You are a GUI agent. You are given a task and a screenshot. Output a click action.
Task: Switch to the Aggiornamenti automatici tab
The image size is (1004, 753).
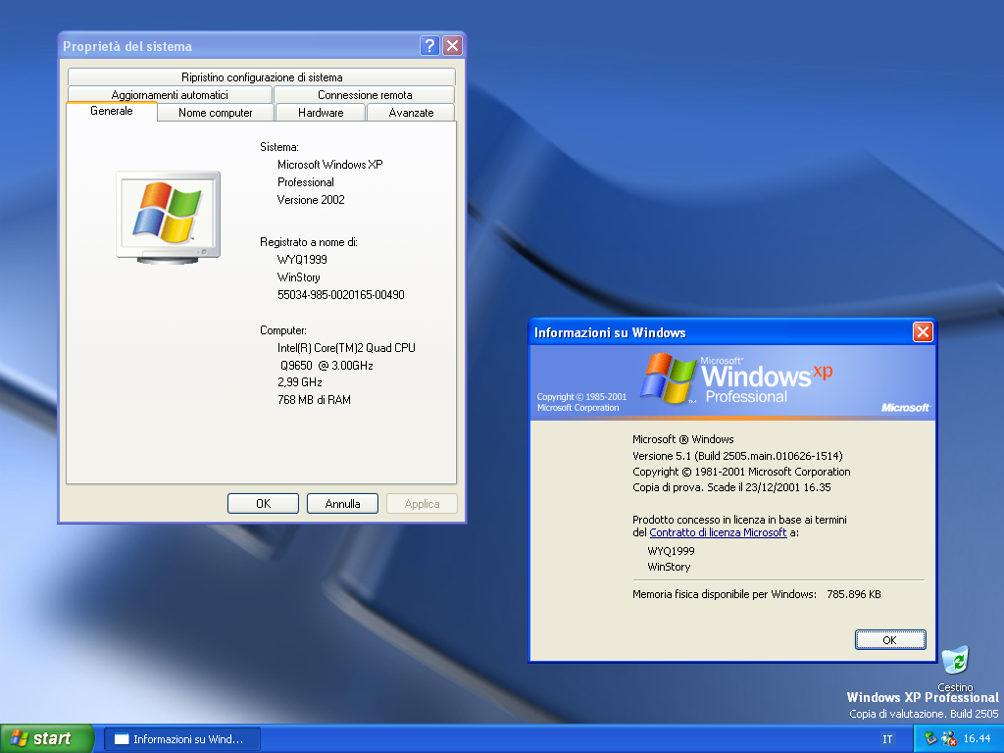point(170,95)
